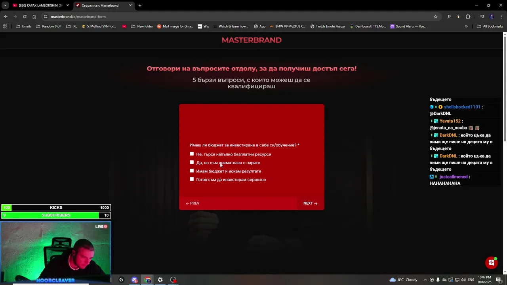
Task: Open the Windows notification center
Action: 499,280
